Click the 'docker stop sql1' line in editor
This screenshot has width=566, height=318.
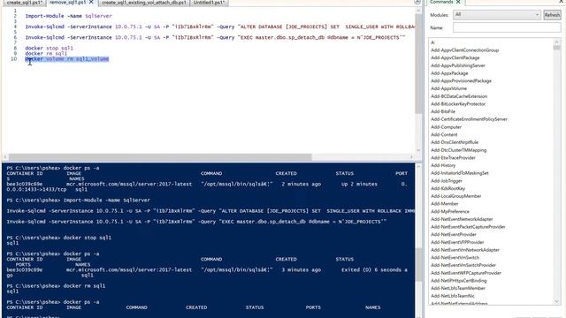[50, 48]
